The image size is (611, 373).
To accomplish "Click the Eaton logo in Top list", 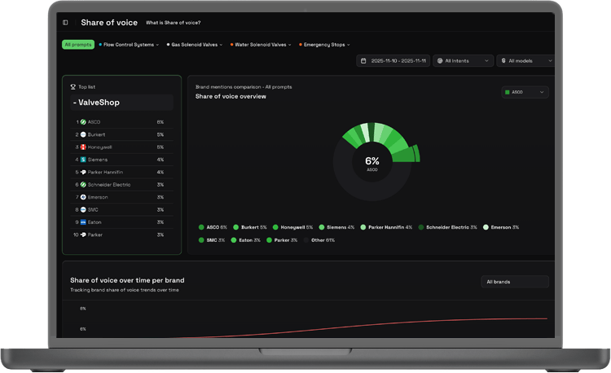I will [x=83, y=222].
